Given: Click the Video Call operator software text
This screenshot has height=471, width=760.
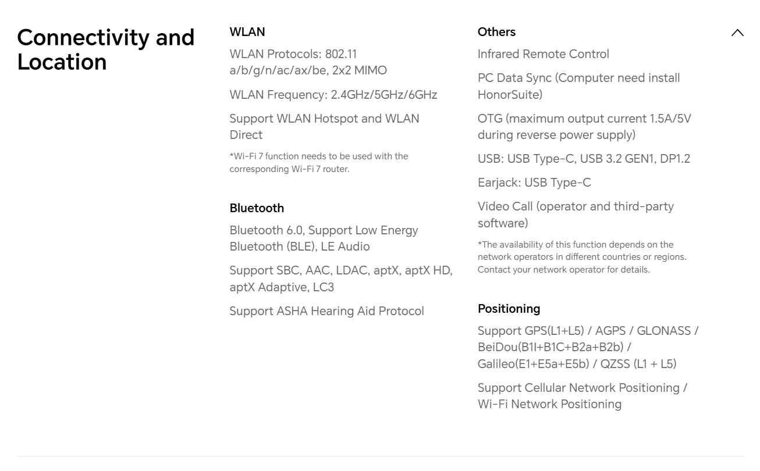Looking at the screenshot, I should 576,215.
